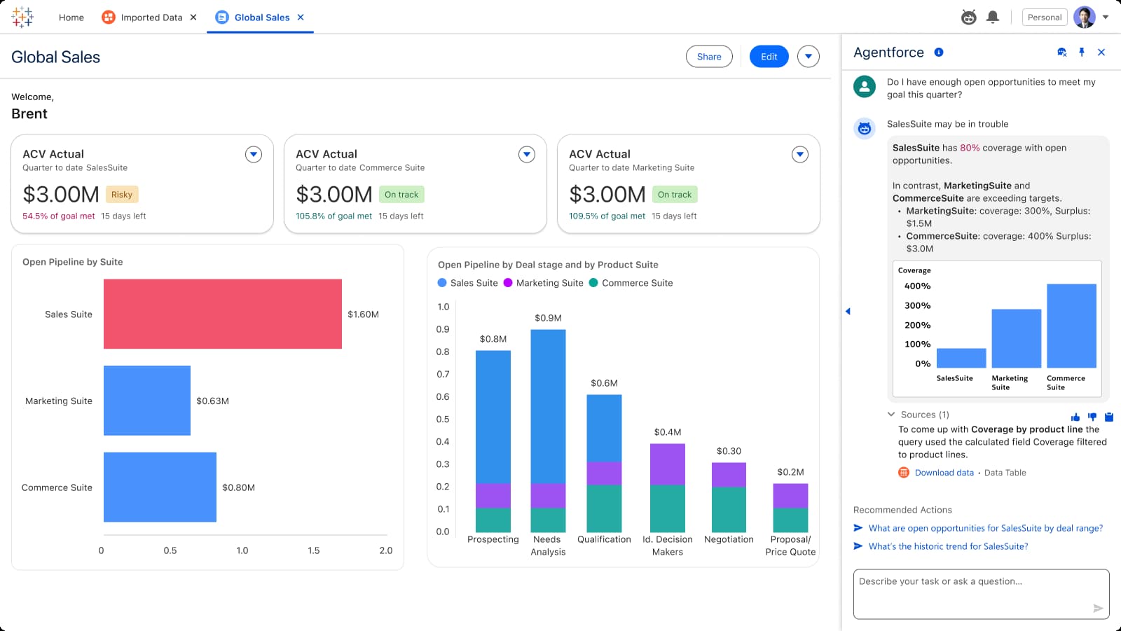
Task: Switch to the Imported Data tab
Action: (x=149, y=17)
